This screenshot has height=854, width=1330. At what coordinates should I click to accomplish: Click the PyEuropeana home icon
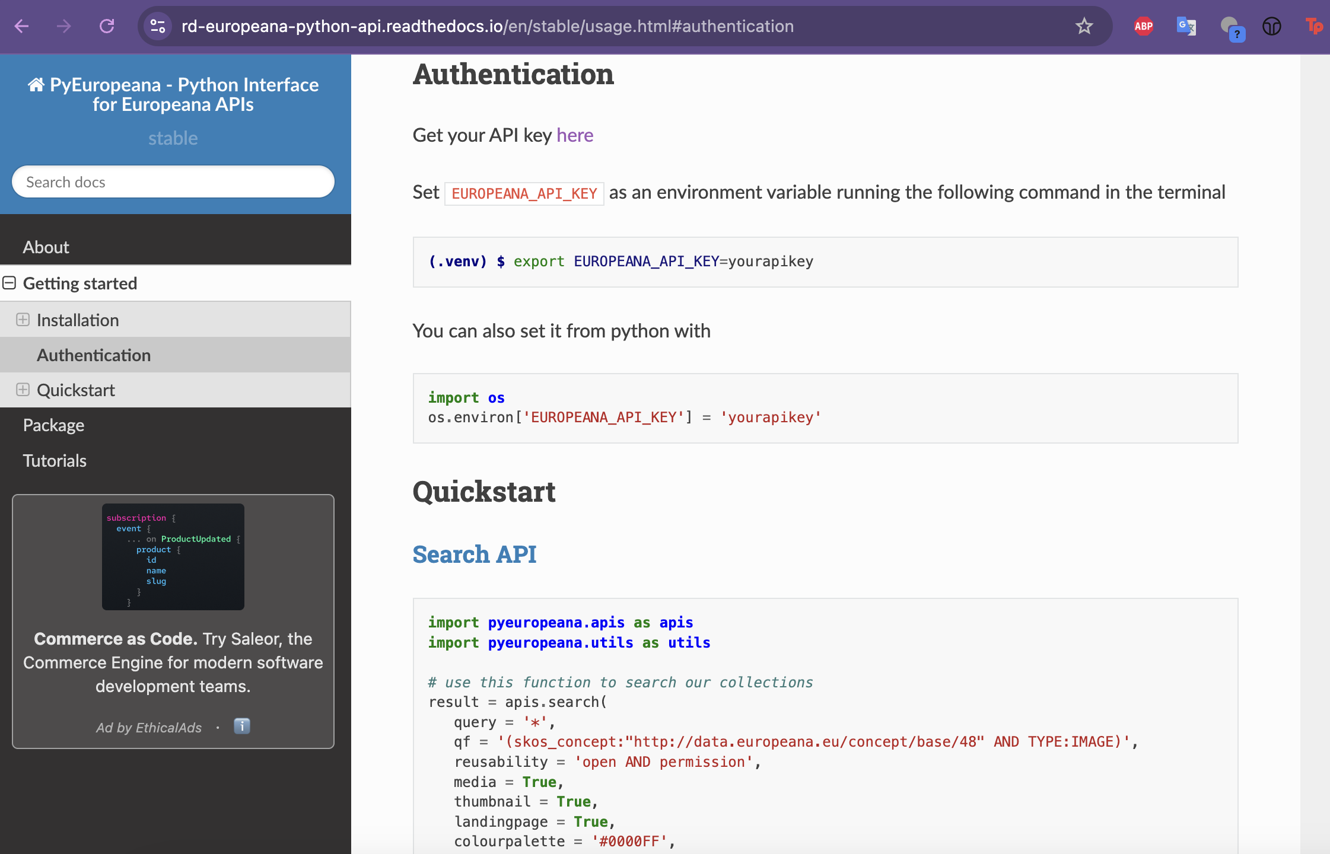pos(36,85)
